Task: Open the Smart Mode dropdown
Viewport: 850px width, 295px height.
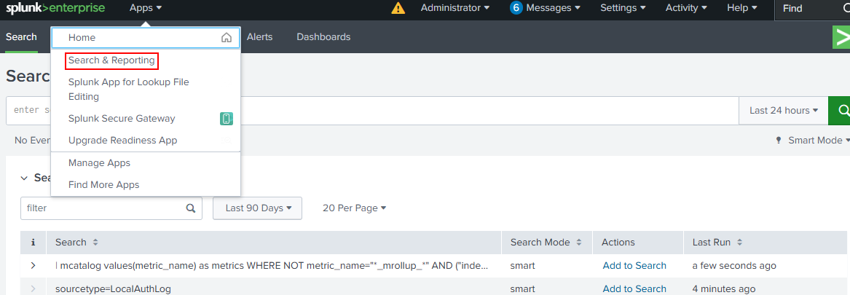Action: pyautogui.click(x=814, y=140)
